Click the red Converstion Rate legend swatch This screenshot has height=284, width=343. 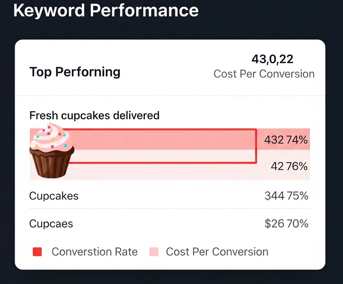[x=37, y=252]
